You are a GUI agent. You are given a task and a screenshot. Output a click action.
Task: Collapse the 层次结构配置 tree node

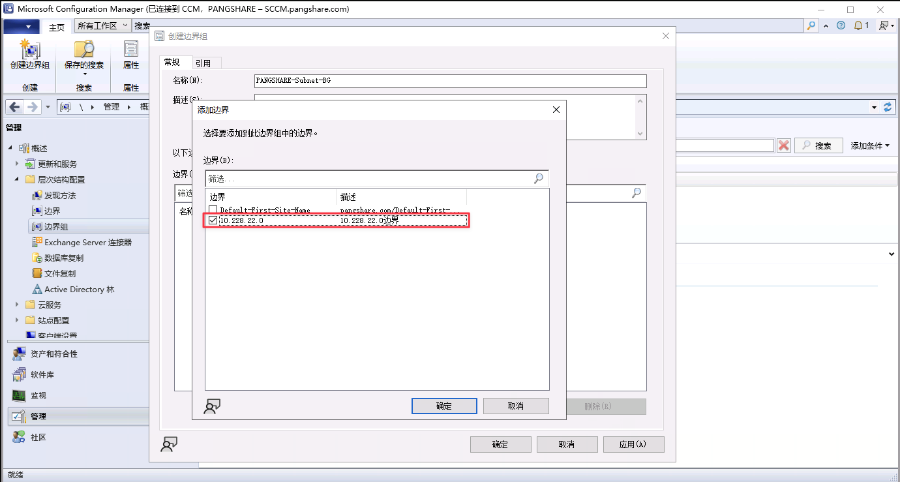(17, 179)
